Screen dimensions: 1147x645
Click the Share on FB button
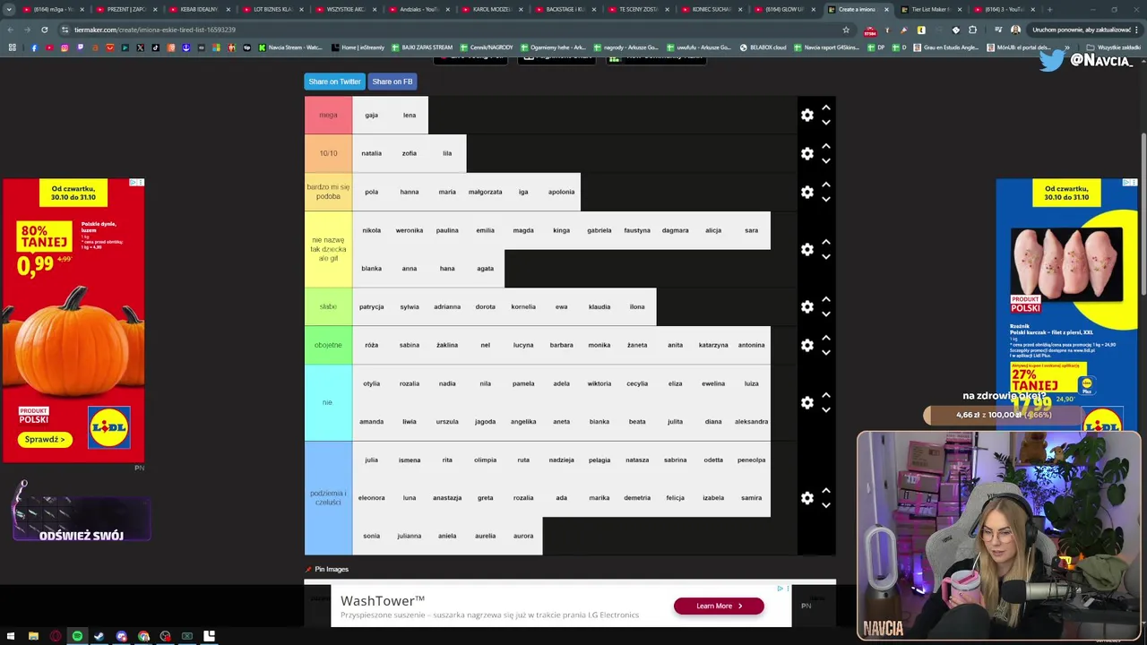click(392, 82)
